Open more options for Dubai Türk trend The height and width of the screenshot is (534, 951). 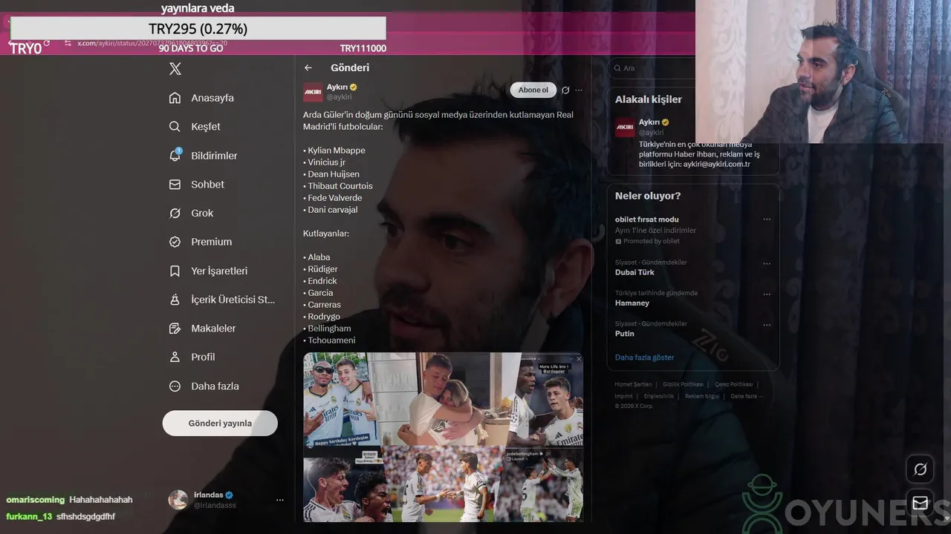tap(767, 263)
